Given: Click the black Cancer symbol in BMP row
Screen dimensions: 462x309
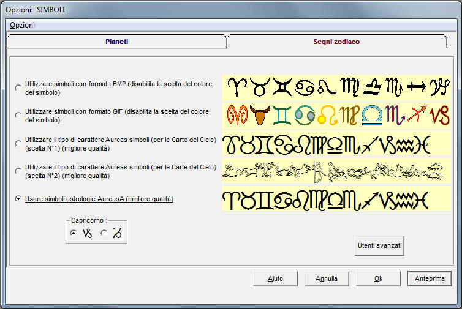Looking at the screenshot, I should tap(305, 87).
